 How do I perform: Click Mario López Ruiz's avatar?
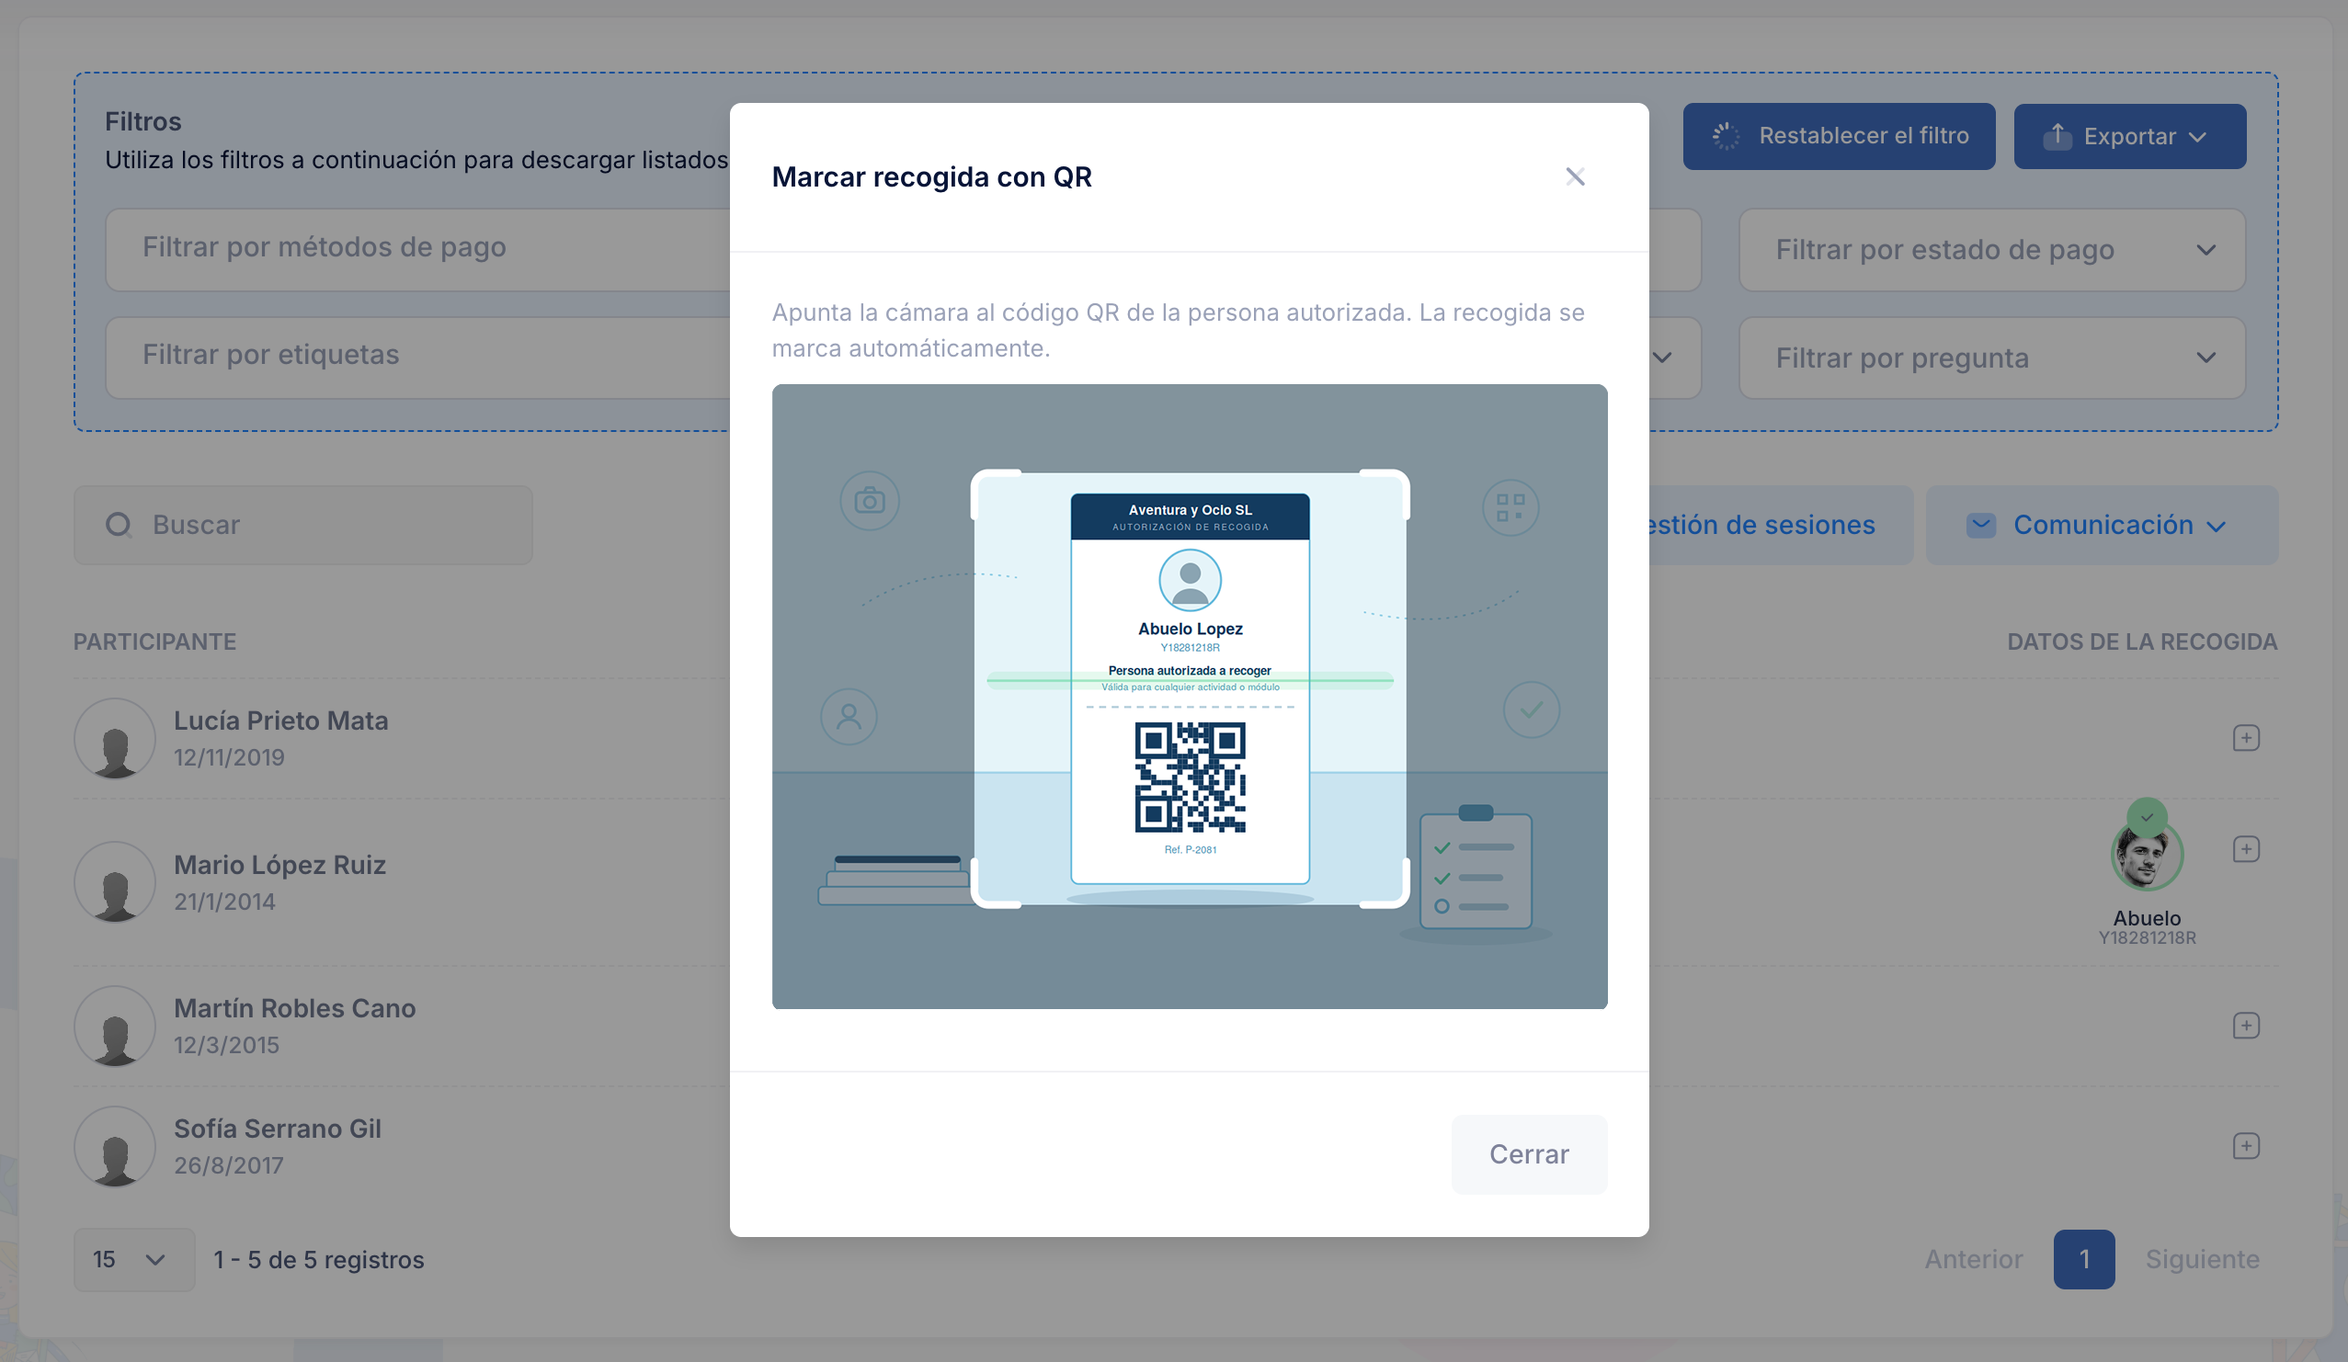115,882
